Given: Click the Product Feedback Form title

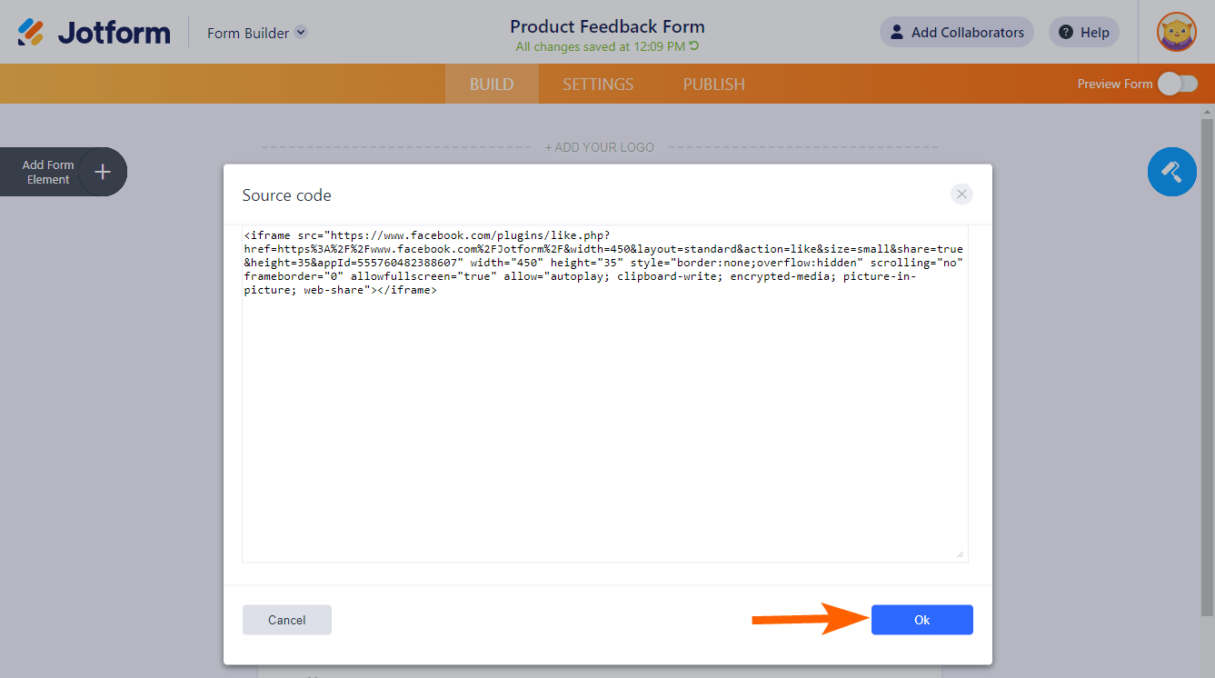Looking at the screenshot, I should [x=607, y=26].
